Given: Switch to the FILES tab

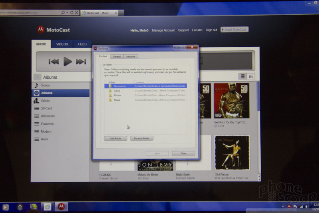Looking at the screenshot, I should pyautogui.click(x=82, y=44).
